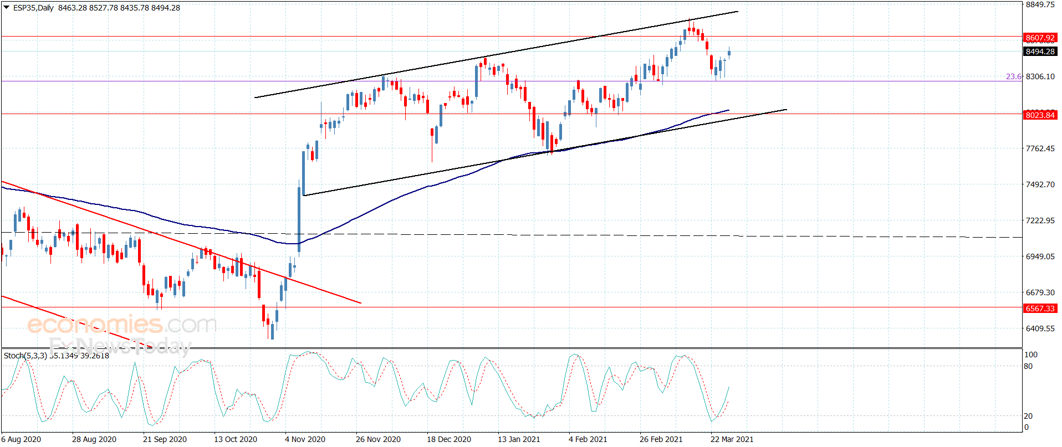Click the 7762.45 price scale label
Screen dimensions: 1062x447
[1040, 148]
